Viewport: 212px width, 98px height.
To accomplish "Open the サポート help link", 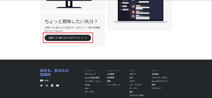I will (133, 74).
